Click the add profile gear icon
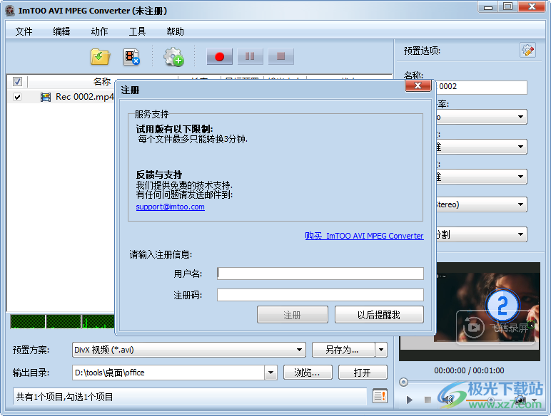551x416 pixels. click(173, 57)
